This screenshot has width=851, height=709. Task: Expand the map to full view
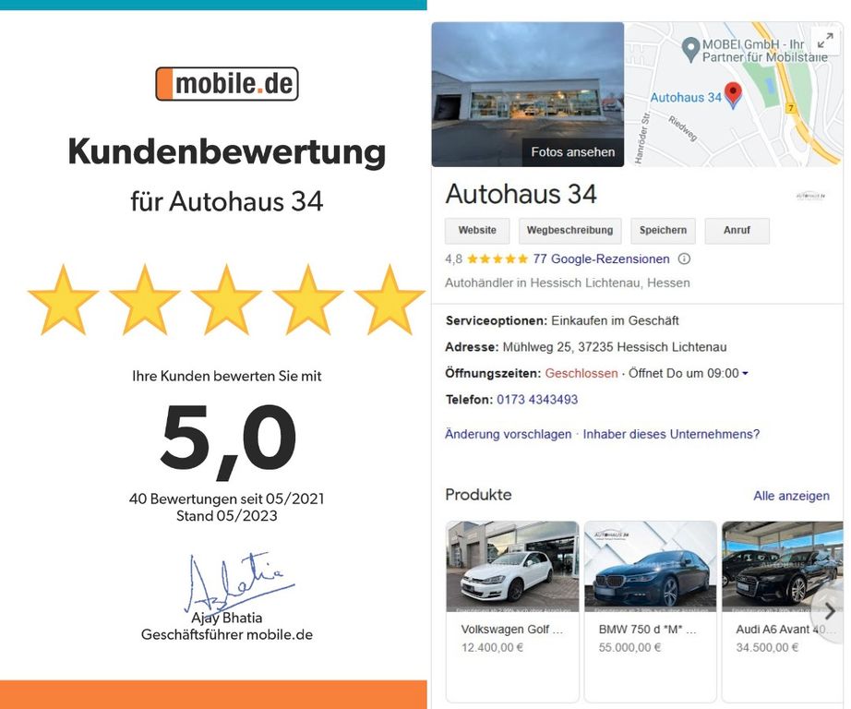(825, 41)
